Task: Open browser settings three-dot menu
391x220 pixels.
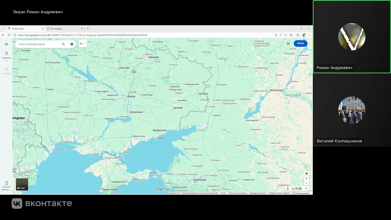Action: tap(309, 35)
